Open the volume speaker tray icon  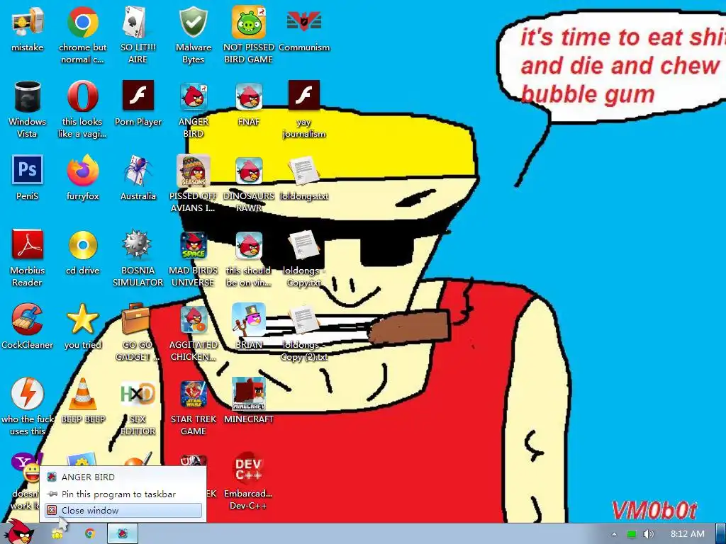pyautogui.click(x=648, y=534)
